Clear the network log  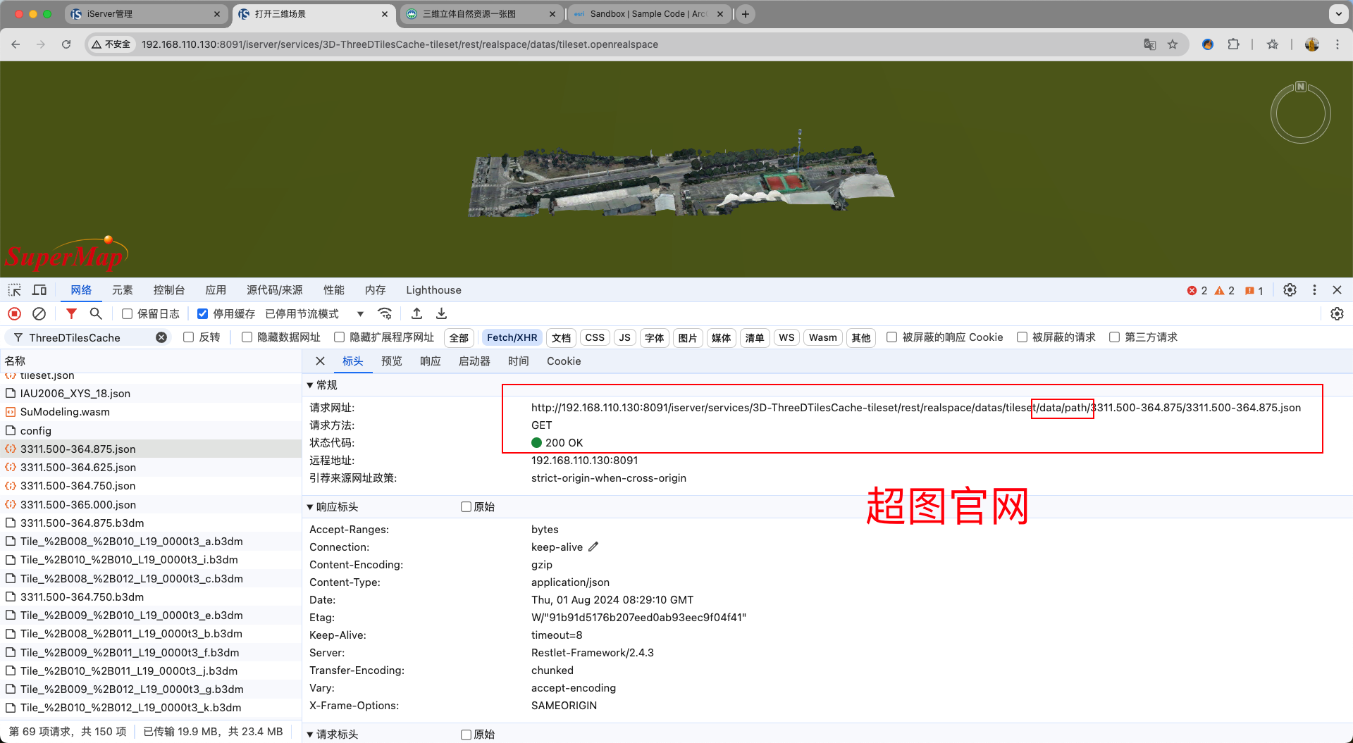pos(39,314)
